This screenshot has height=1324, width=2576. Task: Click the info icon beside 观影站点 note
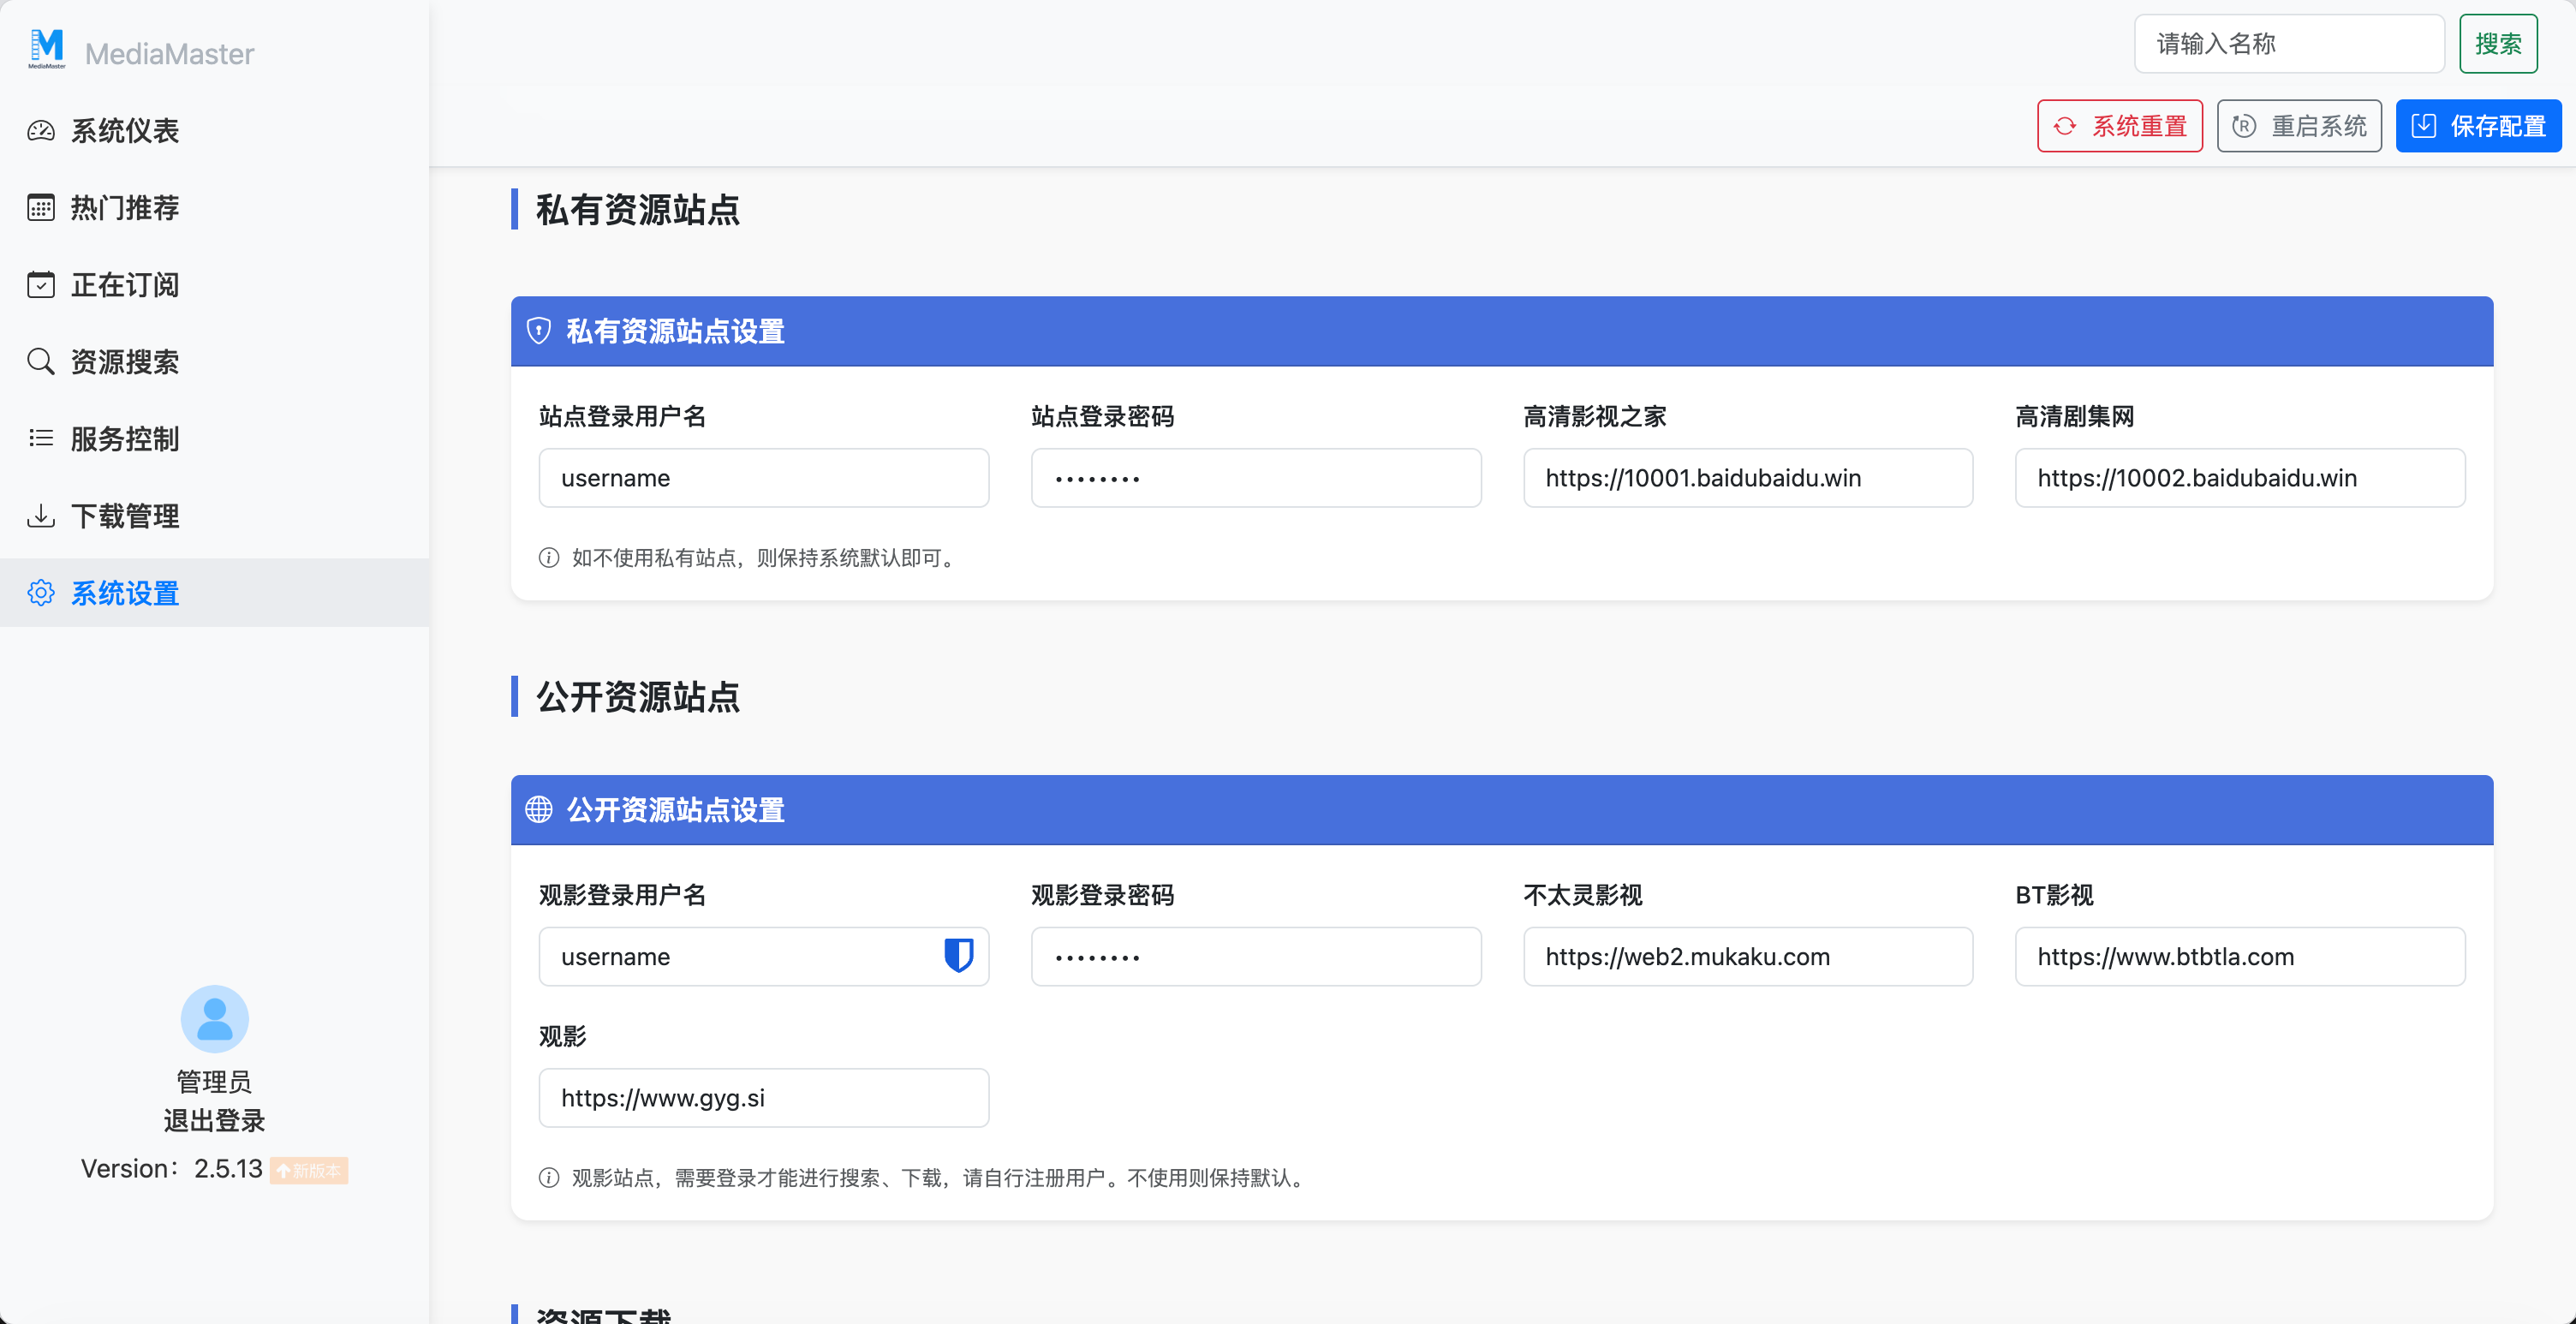549,1178
